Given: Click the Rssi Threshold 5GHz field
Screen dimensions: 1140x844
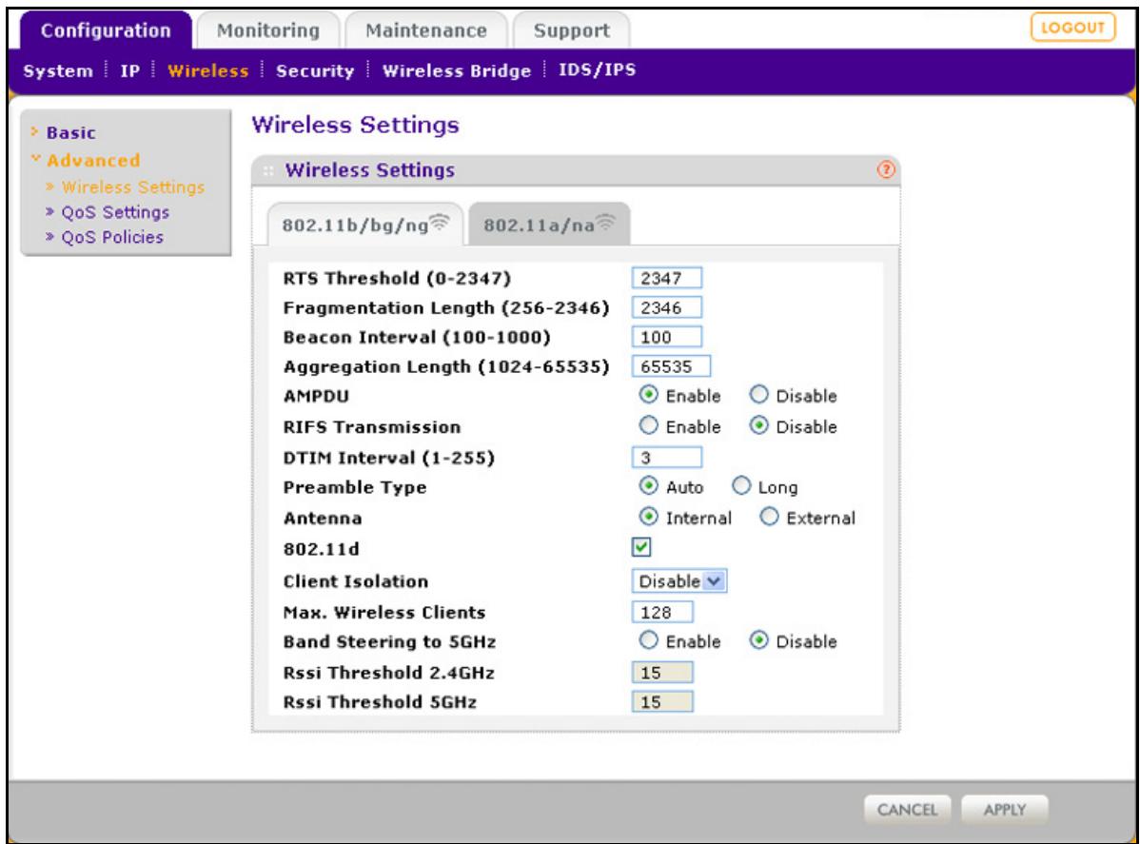Looking at the screenshot, I should (662, 702).
